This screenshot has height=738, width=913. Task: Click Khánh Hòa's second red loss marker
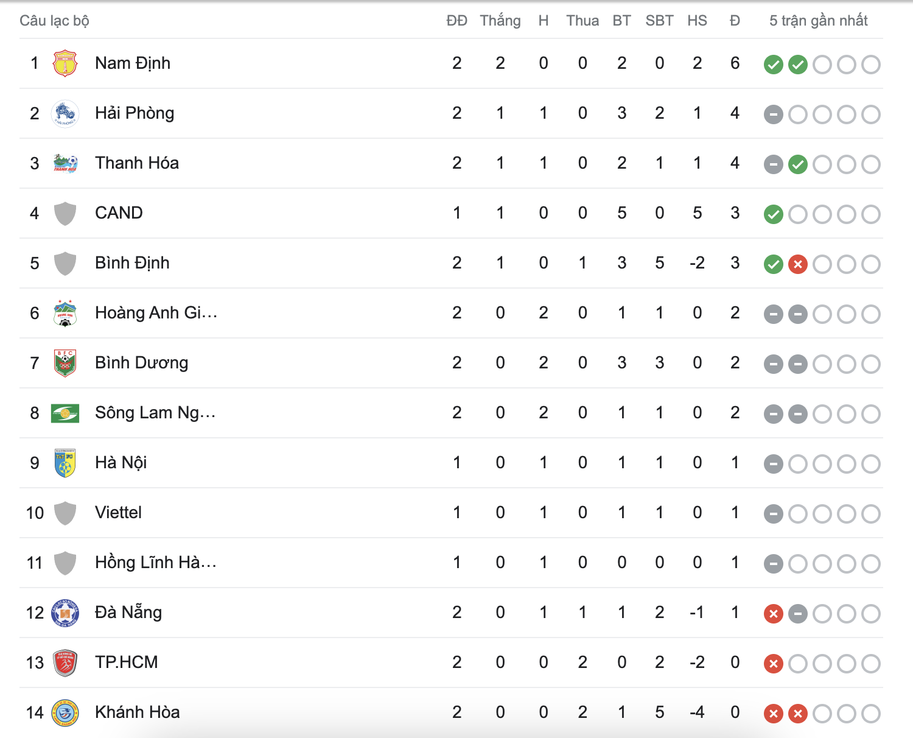click(798, 712)
